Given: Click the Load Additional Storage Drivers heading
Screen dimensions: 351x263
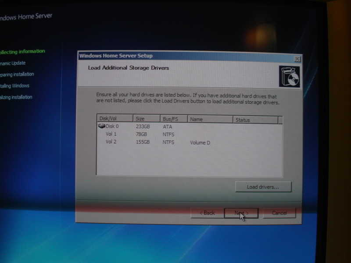Looking at the screenshot, I should tap(129, 68).
